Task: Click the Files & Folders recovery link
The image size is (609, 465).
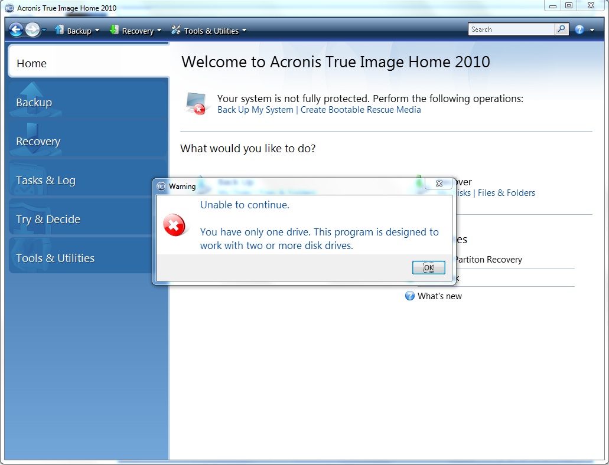Action: [x=506, y=193]
